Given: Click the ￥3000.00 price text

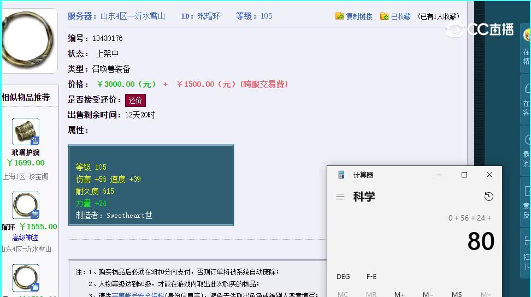Looking at the screenshot, I should click(126, 84).
